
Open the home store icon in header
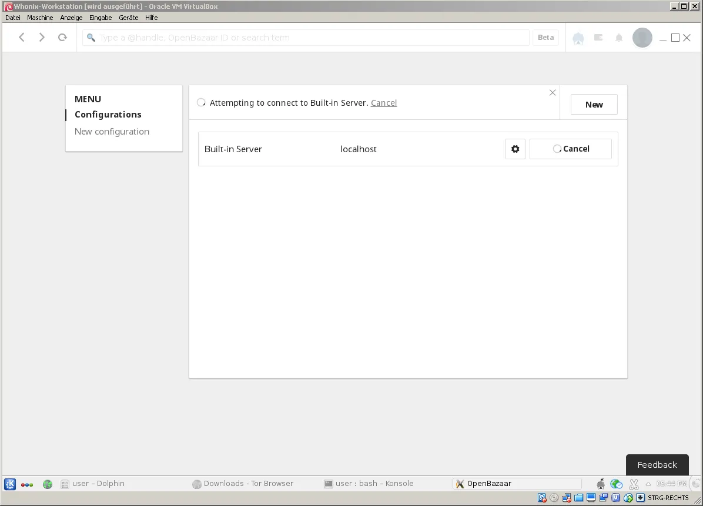[578, 38]
